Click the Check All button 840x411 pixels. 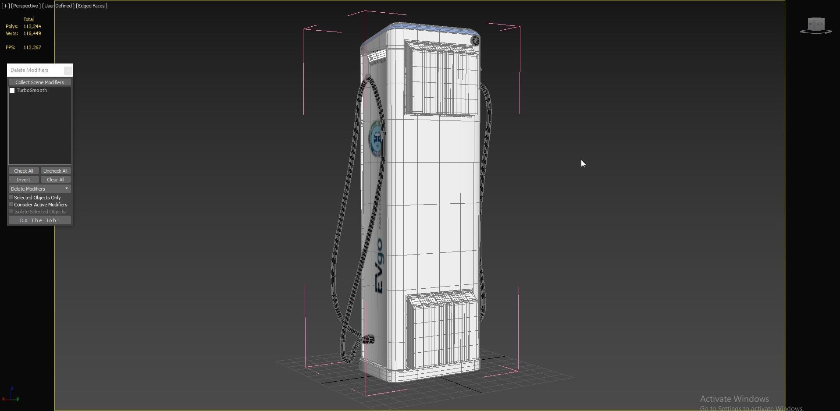(x=24, y=171)
